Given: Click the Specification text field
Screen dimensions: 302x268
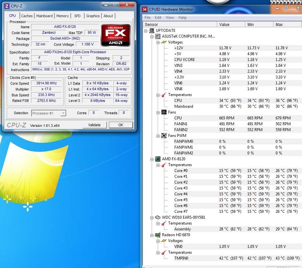Looking at the screenshot, I should (80, 52).
